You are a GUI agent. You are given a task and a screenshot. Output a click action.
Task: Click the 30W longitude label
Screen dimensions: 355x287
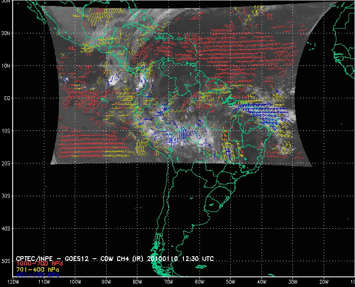(293, 282)
